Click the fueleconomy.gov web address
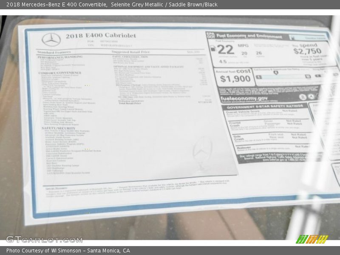This screenshot has height=255, width=340. coord(244,99)
